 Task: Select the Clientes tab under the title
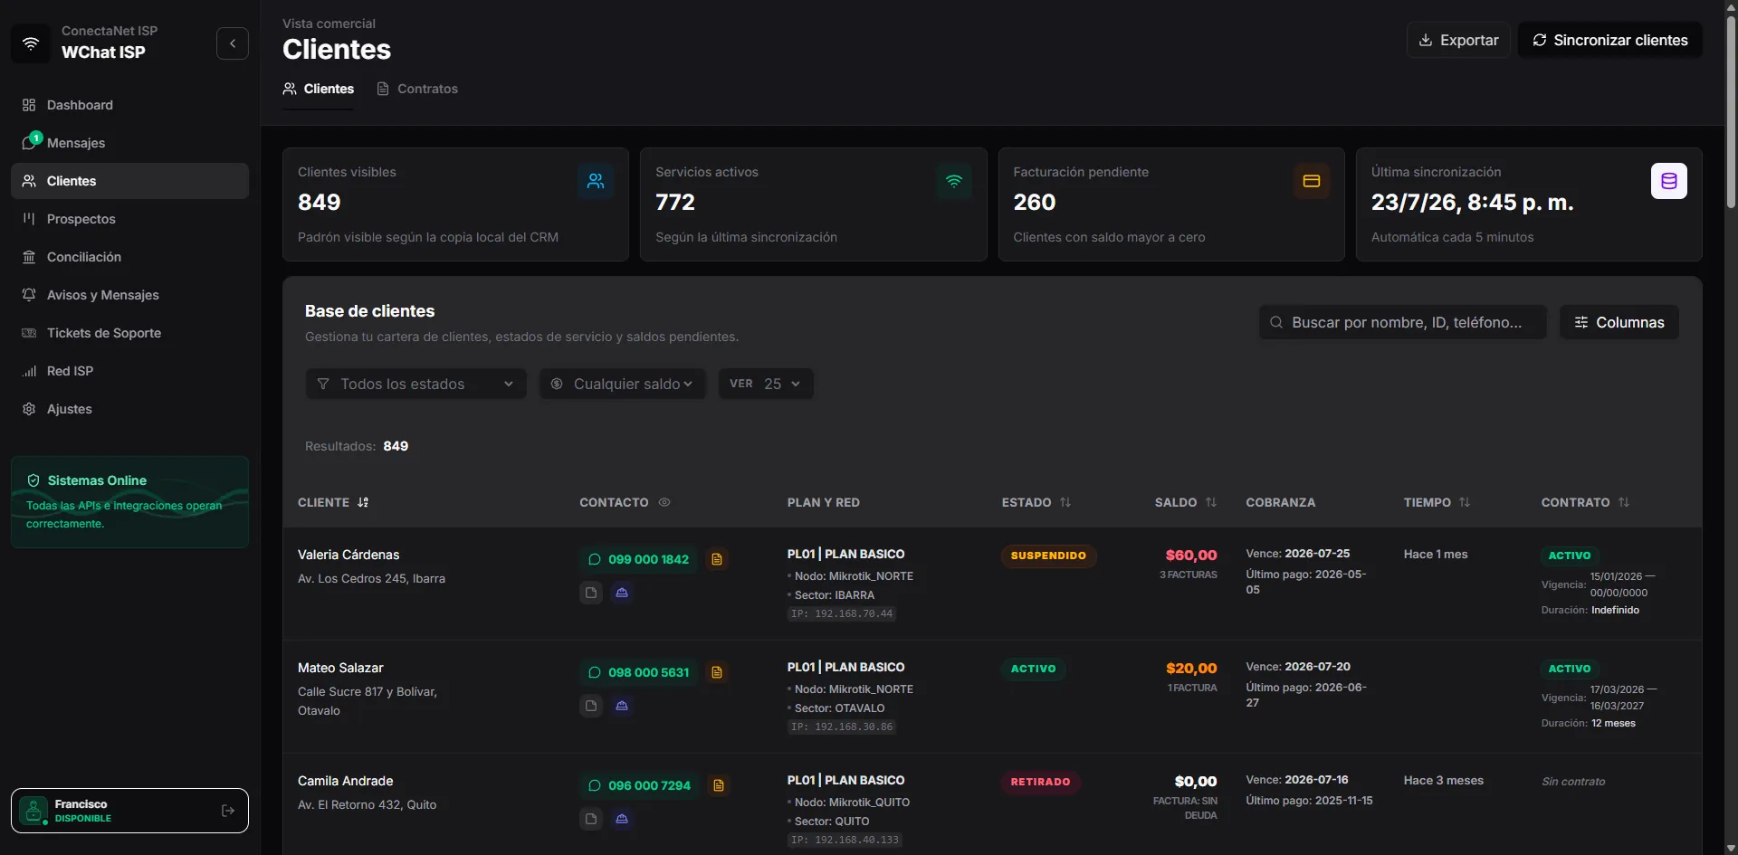point(319,89)
